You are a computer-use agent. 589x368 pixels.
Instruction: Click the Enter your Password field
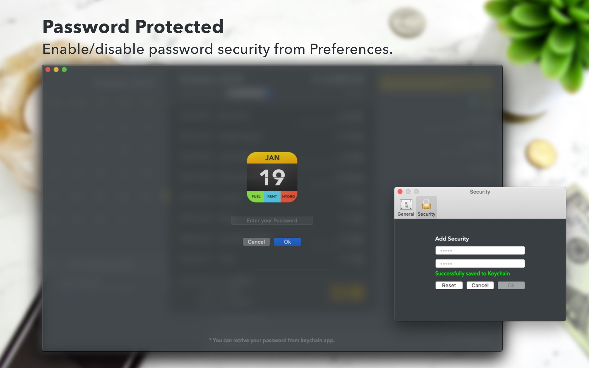click(272, 220)
